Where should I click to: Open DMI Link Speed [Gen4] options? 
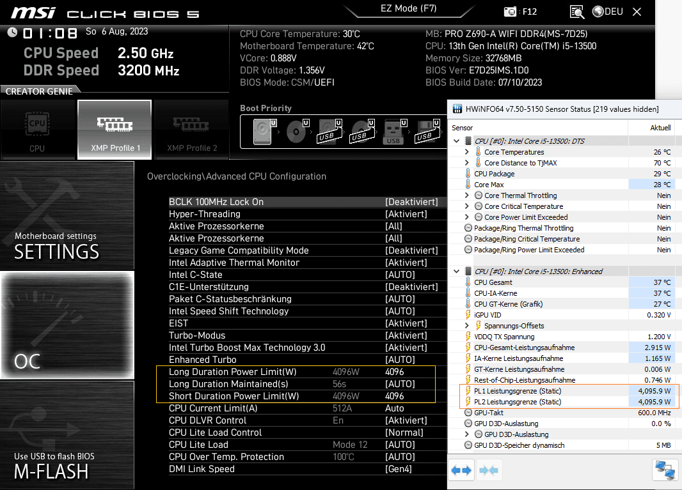pos(399,469)
